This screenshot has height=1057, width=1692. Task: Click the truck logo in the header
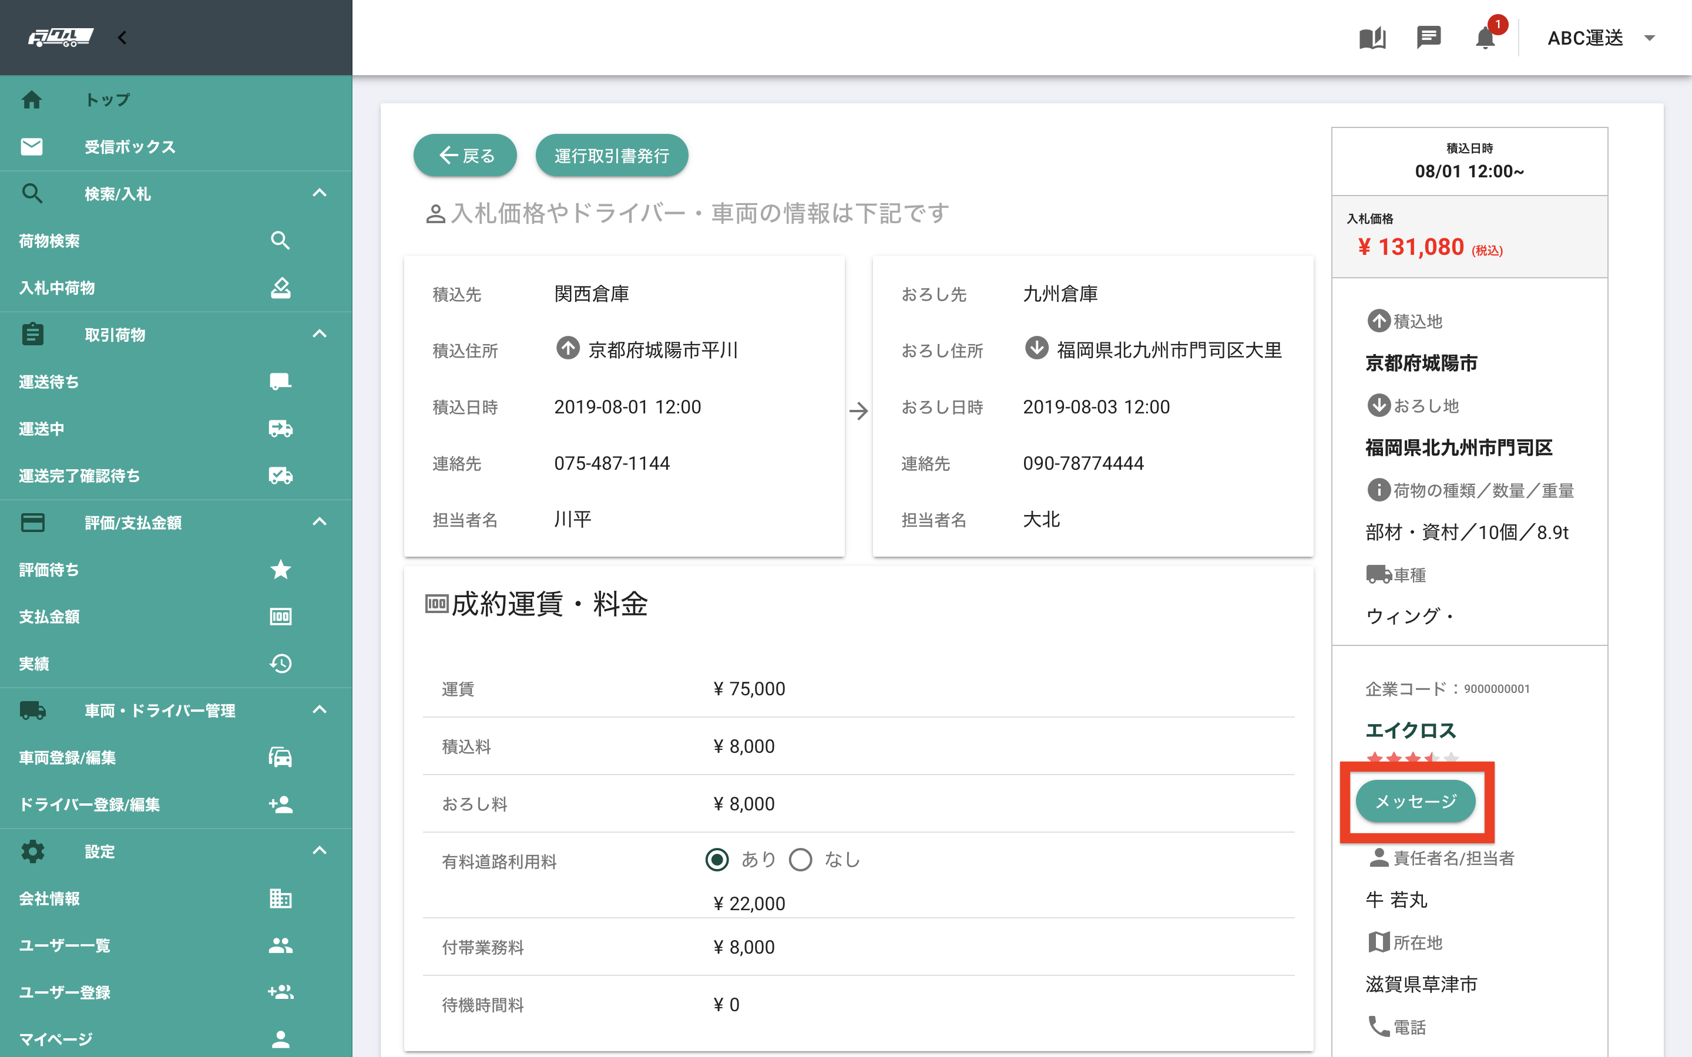[x=60, y=37]
